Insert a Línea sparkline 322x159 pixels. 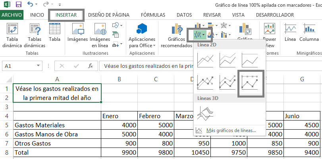tap(290, 34)
